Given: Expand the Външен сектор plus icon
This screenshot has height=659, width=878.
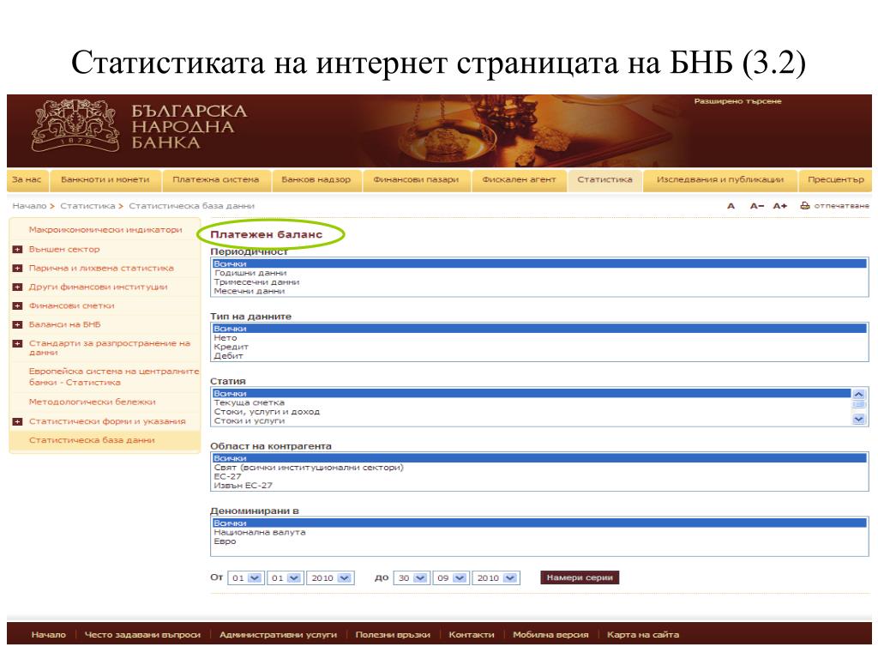Looking at the screenshot, I should pos(17,250).
